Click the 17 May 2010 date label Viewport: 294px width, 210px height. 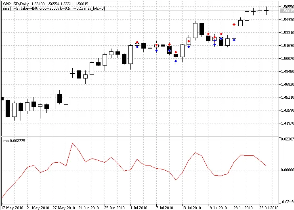13,207
